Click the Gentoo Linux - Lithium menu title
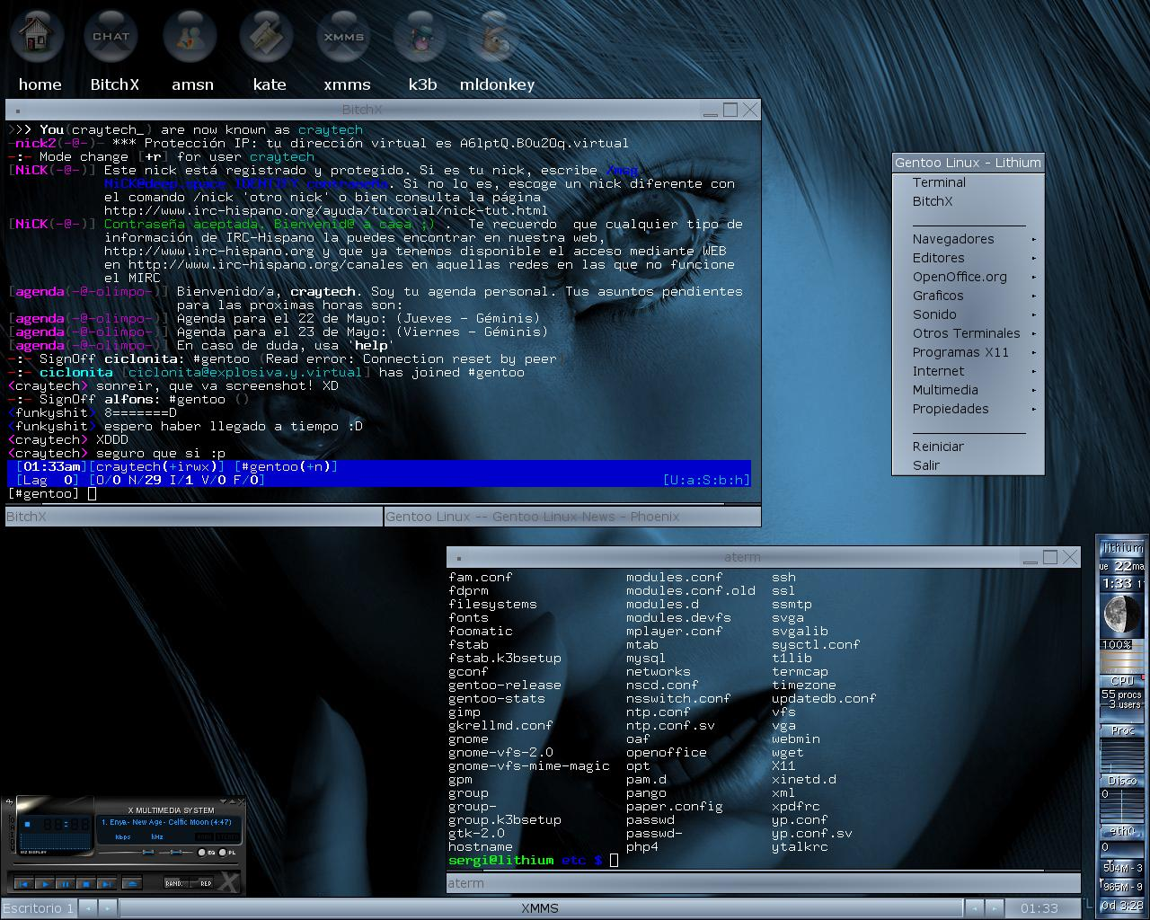This screenshot has height=920, width=1150. [x=969, y=163]
